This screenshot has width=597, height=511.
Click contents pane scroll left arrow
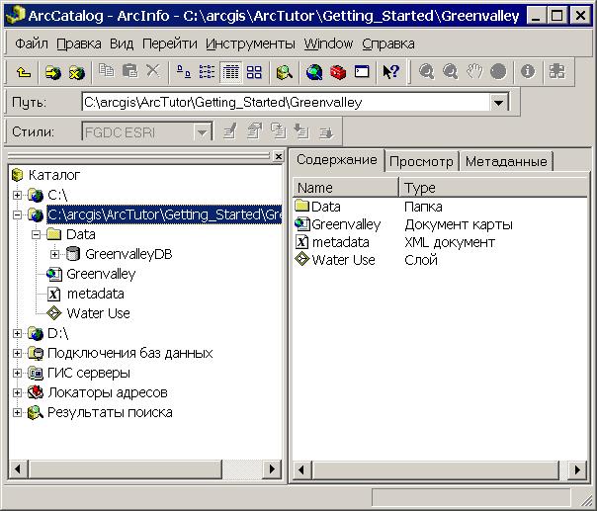(x=301, y=469)
